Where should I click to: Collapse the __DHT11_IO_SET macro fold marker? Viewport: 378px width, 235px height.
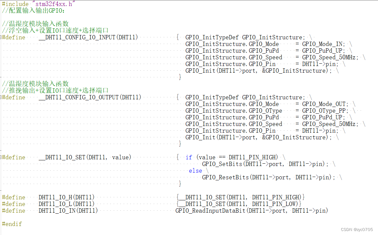click(1, 157)
